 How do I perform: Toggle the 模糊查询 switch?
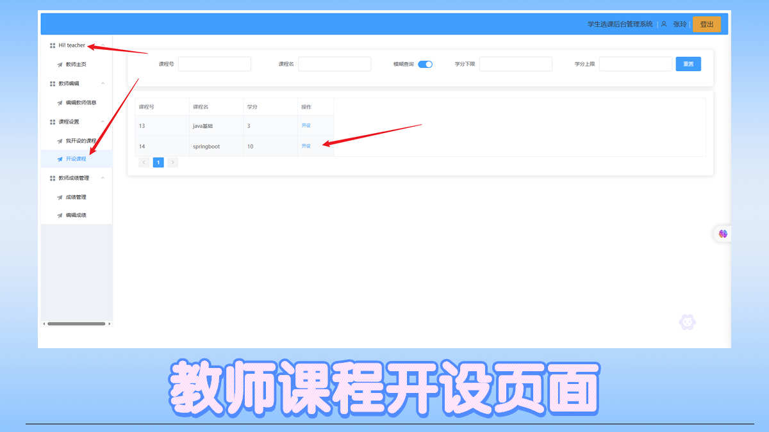426,64
